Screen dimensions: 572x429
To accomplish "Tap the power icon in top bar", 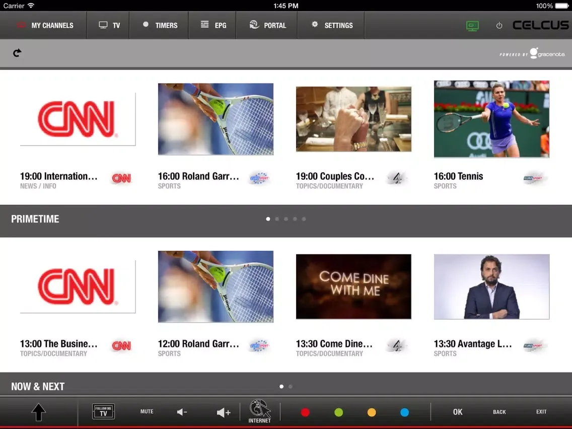I will 499,26.
